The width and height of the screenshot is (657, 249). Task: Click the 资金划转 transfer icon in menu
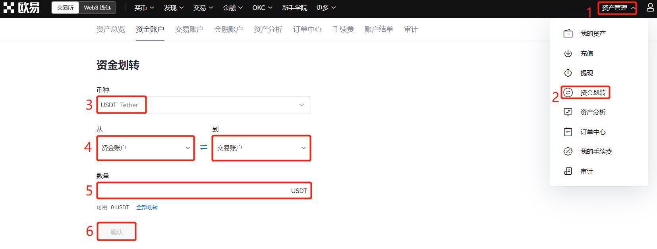click(x=568, y=93)
